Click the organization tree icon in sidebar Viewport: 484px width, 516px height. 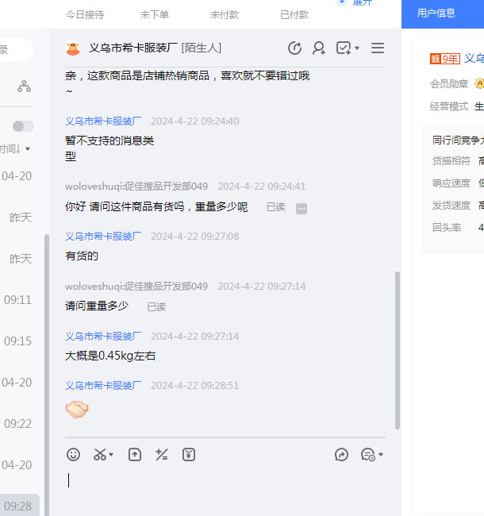tap(25, 87)
